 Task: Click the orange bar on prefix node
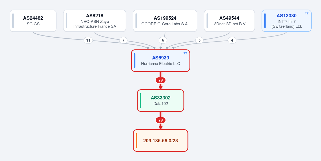(137, 141)
